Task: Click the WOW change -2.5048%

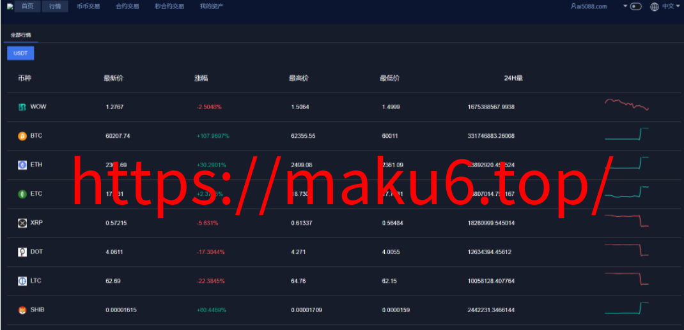Action: (209, 107)
